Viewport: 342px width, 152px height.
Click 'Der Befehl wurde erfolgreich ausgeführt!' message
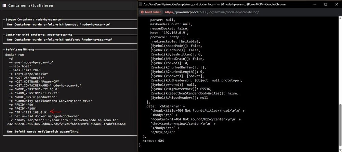click(x=43, y=131)
